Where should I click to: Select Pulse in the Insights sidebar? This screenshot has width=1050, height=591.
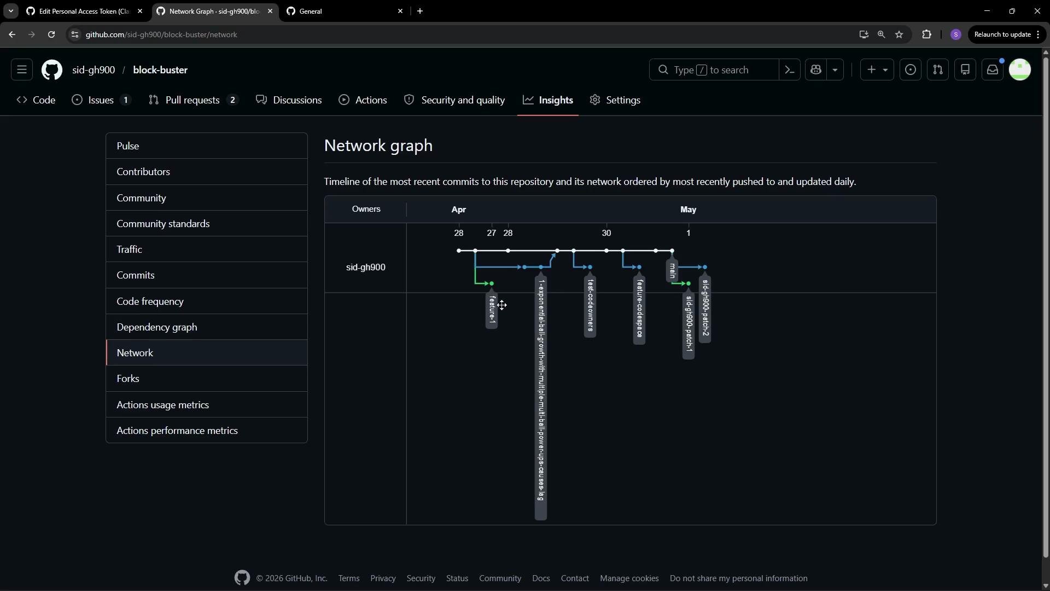[x=207, y=146]
